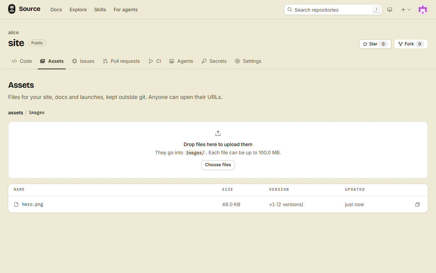Click the just now updated value

coord(354,204)
